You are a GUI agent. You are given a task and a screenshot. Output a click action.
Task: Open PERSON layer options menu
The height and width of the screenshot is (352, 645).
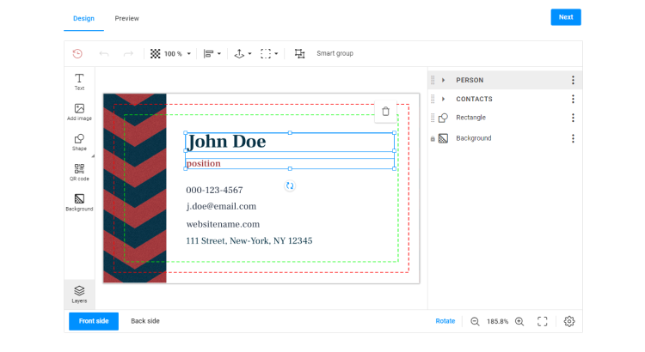click(573, 80)
